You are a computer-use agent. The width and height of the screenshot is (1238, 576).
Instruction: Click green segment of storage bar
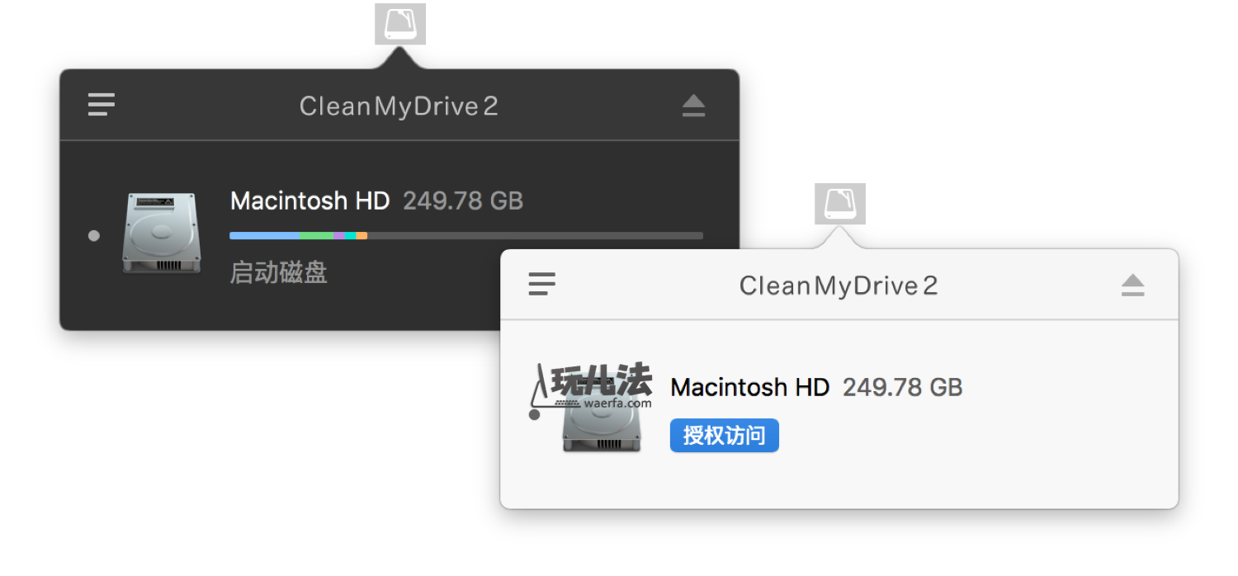[317, 236]
